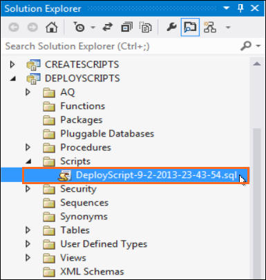266x280 pixels.
Task: Collapse the DEPLOYSCRIPTS project node
Action: click(x=13, y=79)
